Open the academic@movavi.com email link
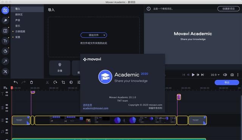242x140 pixels. (96, 108)
